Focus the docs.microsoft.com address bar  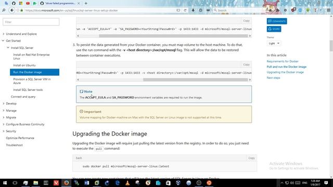[x=100, y=10]
